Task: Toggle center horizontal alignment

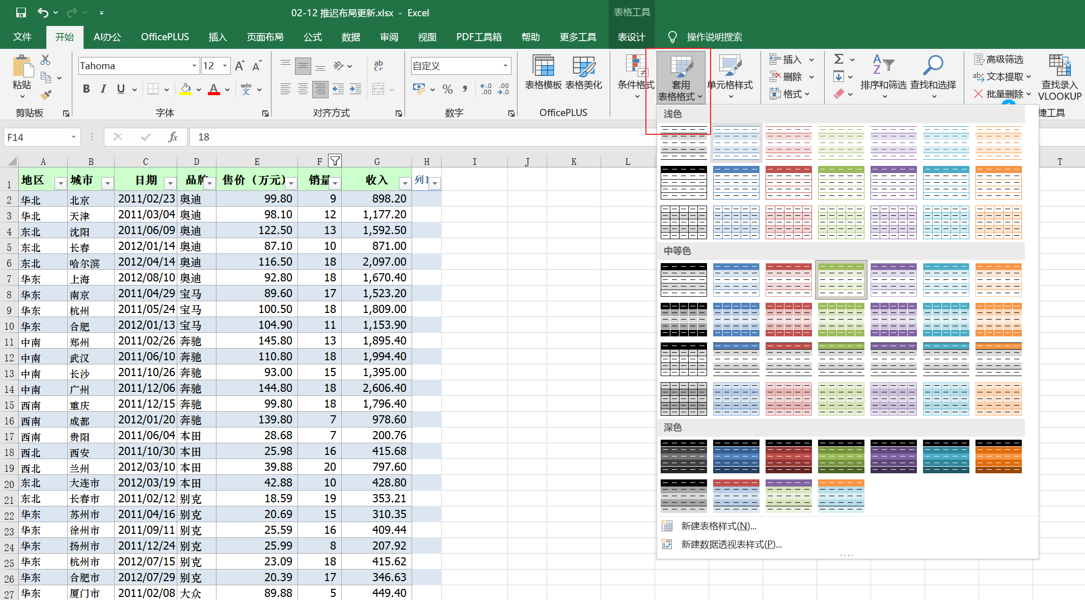Action: [303, 90]
